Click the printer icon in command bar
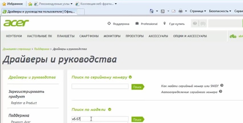This screenshot has width=243, height=123. pos(181,11)
